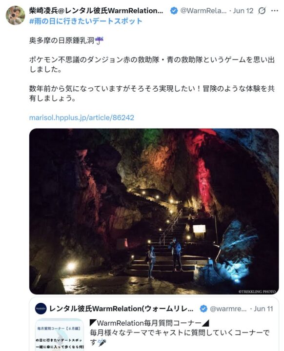The width and height of the screenshot is (284, 351).
Task: Click the blue verified badge beside author name
Action: [x=174, y=11]
